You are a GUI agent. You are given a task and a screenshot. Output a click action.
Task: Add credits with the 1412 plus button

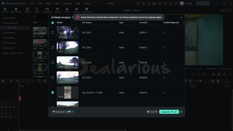[156, 112]
